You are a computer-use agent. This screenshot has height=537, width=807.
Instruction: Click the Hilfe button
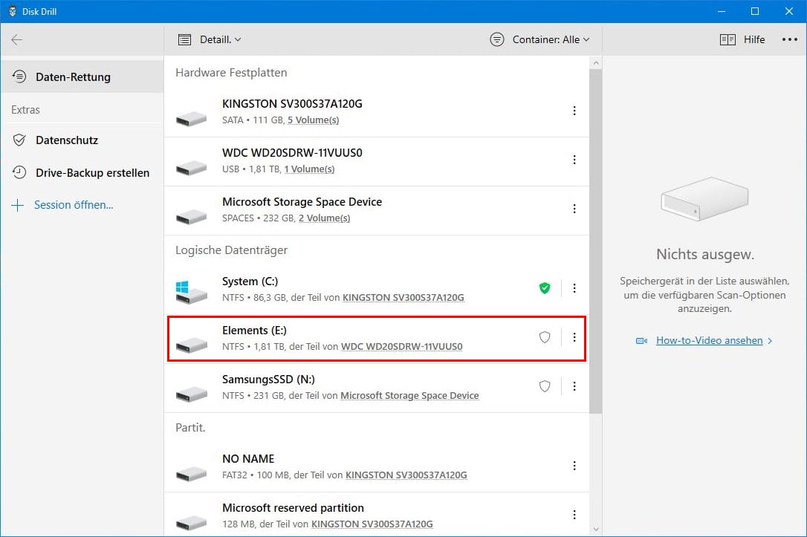click(x=742, y=39)
